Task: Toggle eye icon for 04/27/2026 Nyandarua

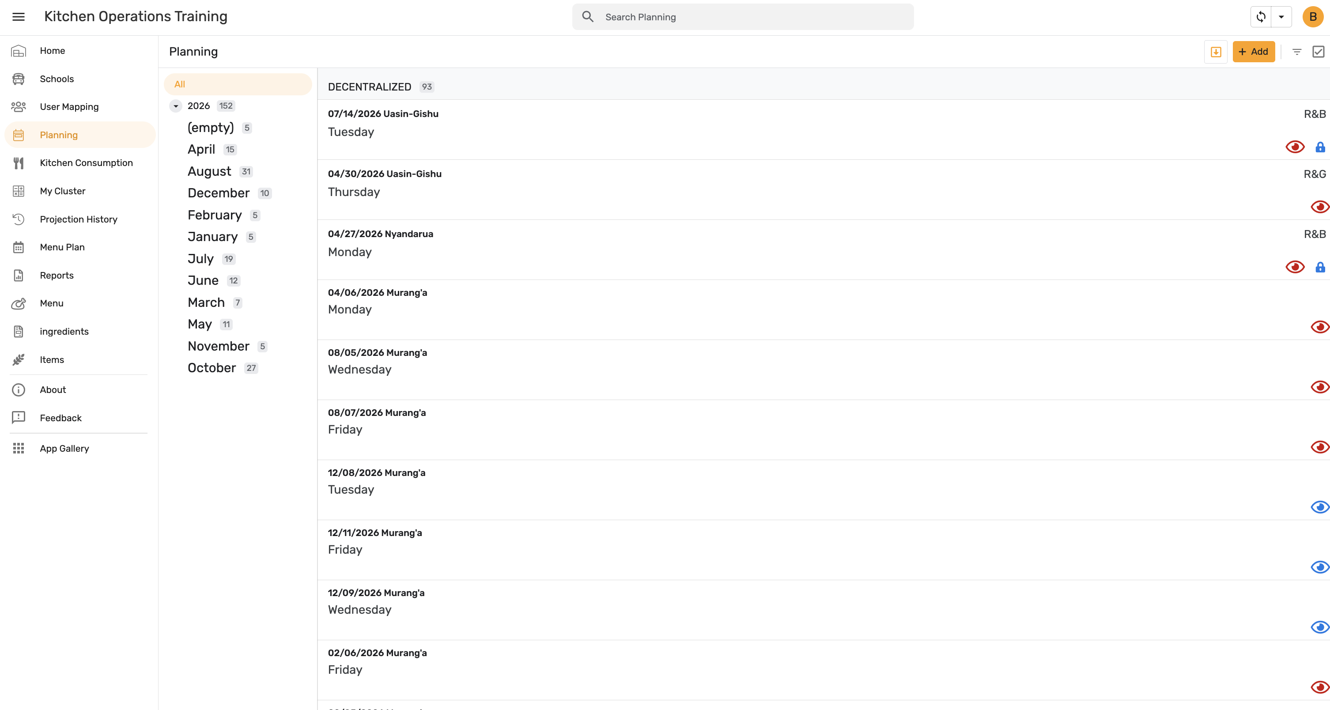Action: [1295, 267]
